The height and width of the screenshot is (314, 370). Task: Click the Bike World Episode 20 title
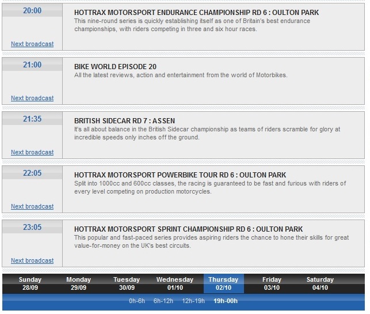click(115, 67)
